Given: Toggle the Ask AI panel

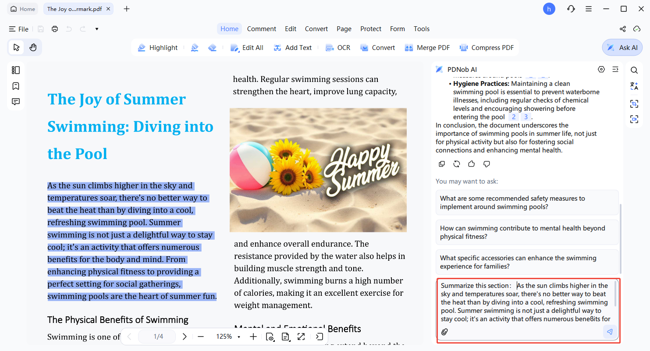Looking at the screenshot, I should coord(622,48).
